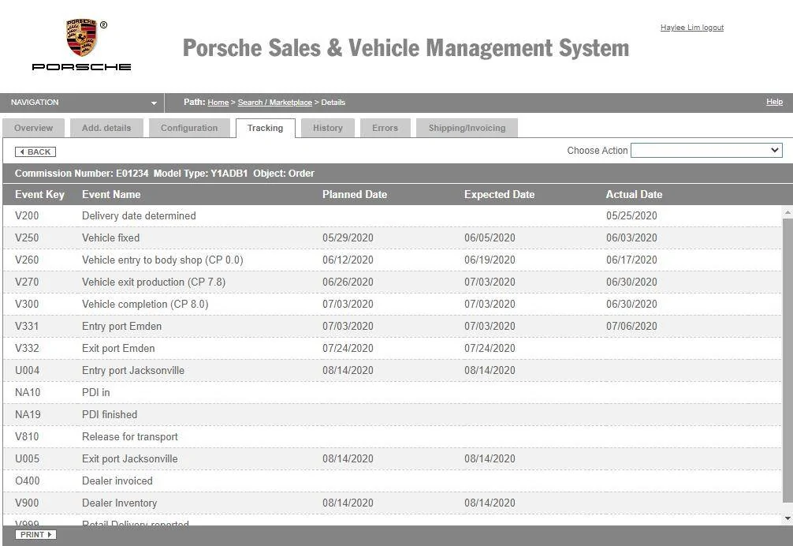The height and width of the screenshot is (546, 793).
Task: Click the scrollbar up arrow
Action: point(787,211)
